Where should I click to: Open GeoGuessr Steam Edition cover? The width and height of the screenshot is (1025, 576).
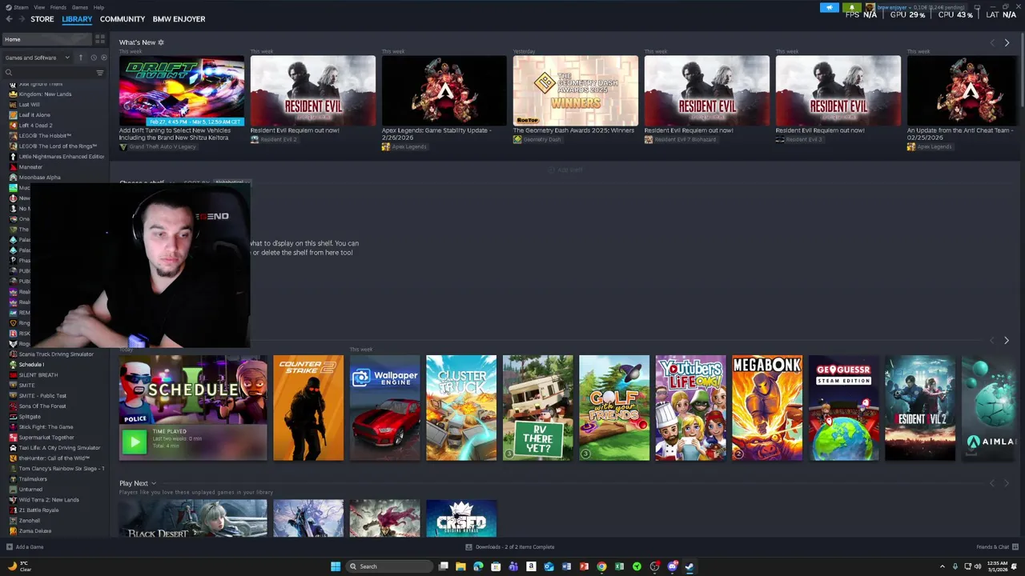point(844,408)
